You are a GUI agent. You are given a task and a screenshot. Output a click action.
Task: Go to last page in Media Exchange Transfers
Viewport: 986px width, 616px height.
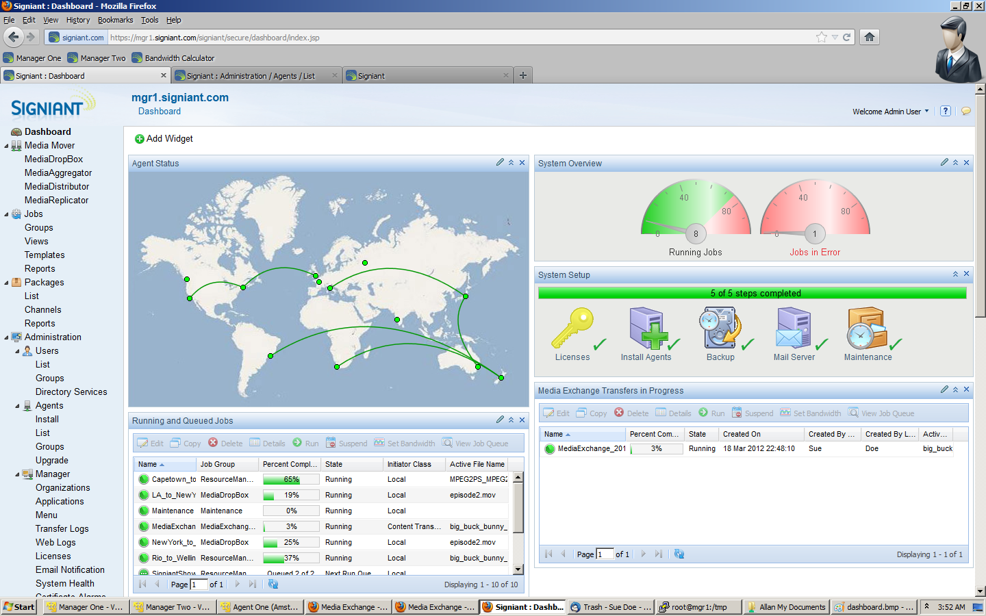click(x=658, y=554)
